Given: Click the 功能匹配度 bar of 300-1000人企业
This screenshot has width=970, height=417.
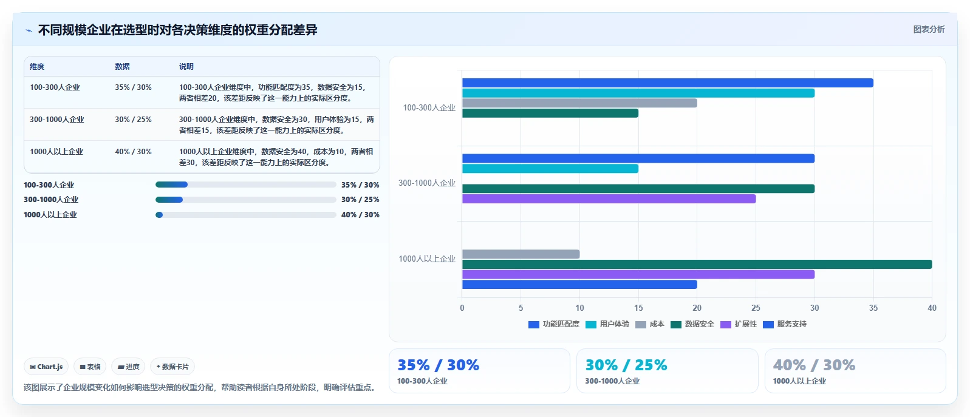Looking at the screenshot, I should [x=638, y=158].
